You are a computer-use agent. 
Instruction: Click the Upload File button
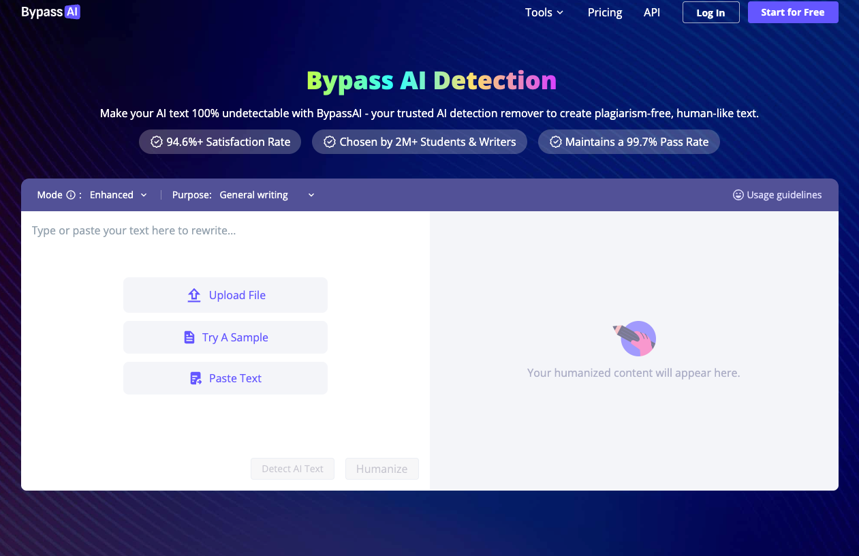pos(225,295)
